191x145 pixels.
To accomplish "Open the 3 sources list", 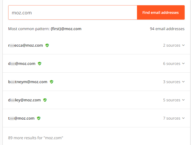I will pos(174,82).
